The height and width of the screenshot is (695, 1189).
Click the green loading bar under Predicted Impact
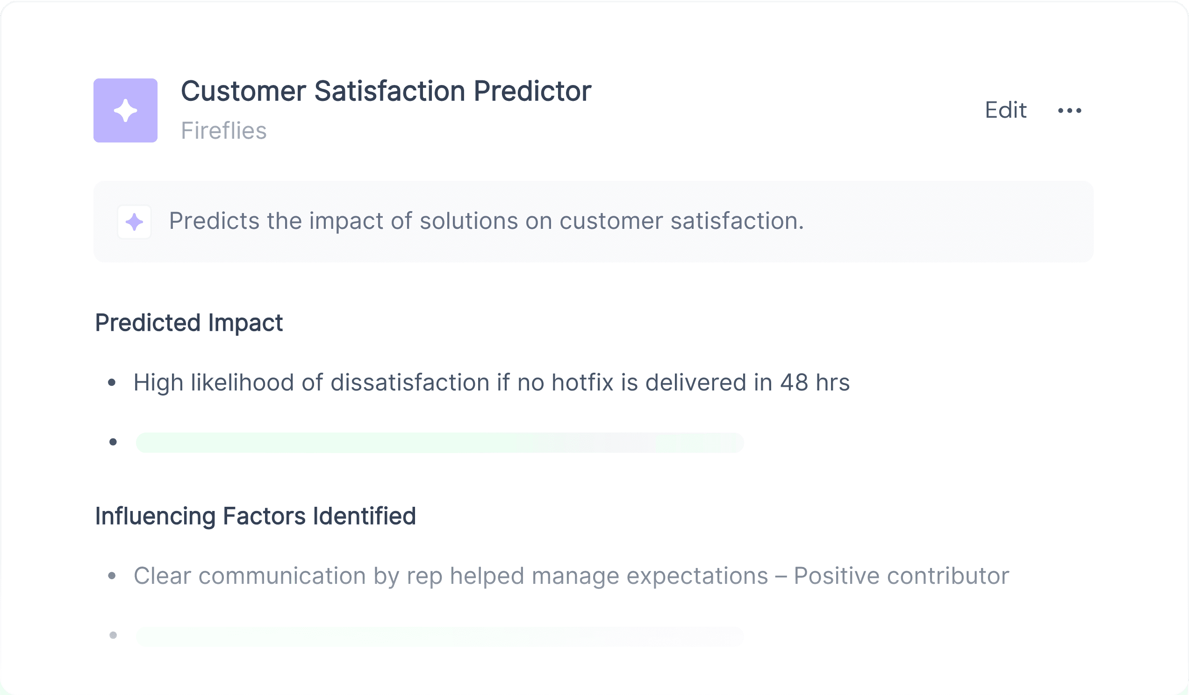440,442
